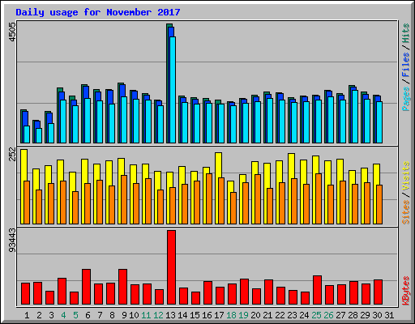Click the red KBytes legend label

[x=406, y=291]
